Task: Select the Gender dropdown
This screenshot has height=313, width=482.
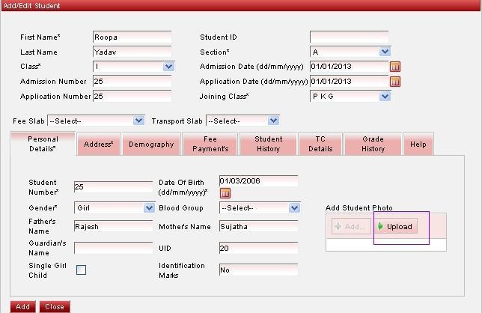Action: click(115, 207)
